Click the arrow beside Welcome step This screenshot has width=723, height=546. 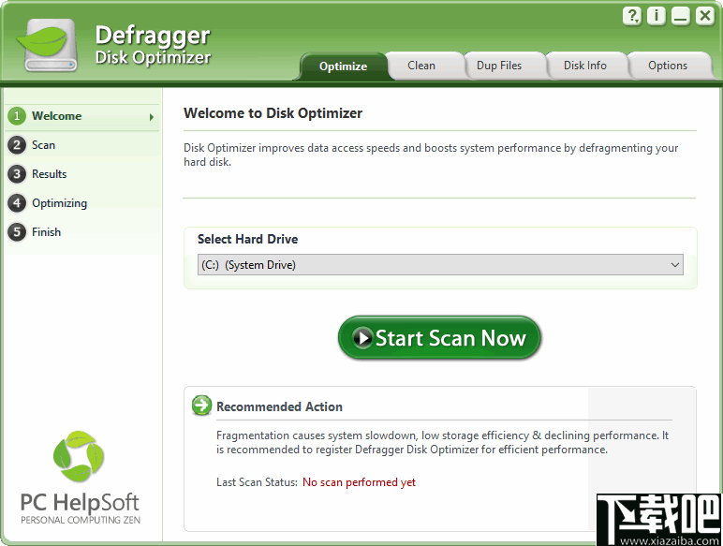[151, 117]
